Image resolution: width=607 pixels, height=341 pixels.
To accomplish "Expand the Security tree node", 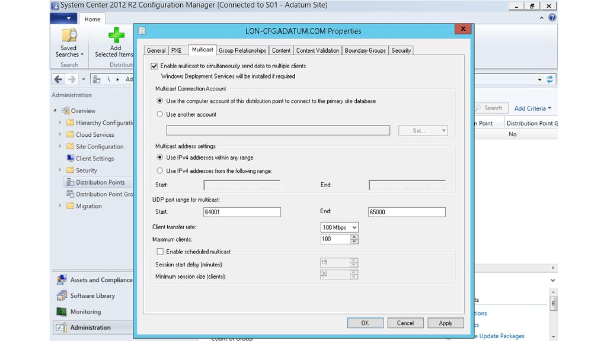I will tap(60, 170).
